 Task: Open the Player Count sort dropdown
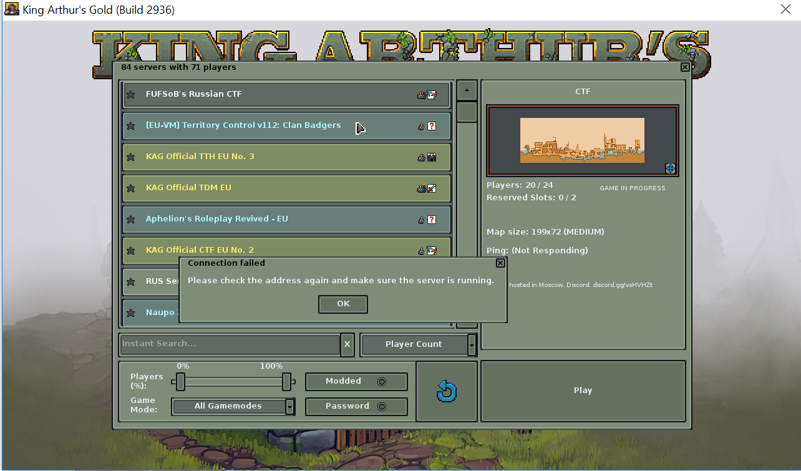419,344
